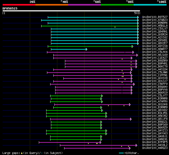Select the UniRef100_B9Q6H0 label
169x155 pixels.
pos(155,87)
